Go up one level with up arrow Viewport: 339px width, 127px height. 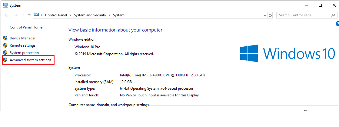(29, 15)
